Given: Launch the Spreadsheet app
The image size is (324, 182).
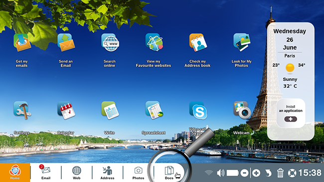Looking at the screenshot, I should pos(154,110).
